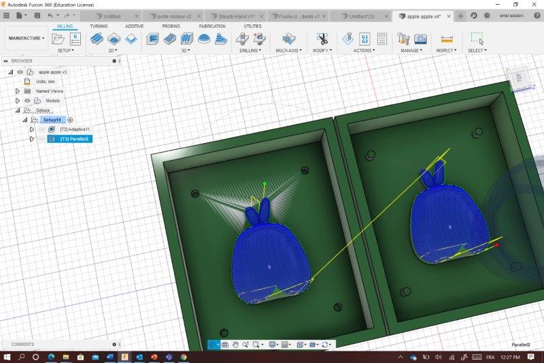Image resolution: width=544 pixels, height=363 pixels.
Task: Open the 3D dropdown menu
Action: (x=186, y=50)
